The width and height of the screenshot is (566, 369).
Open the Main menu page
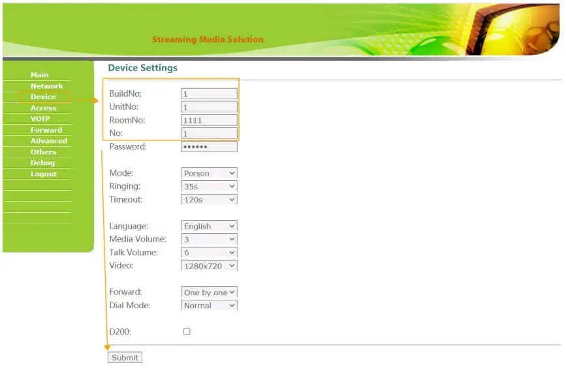39,75
